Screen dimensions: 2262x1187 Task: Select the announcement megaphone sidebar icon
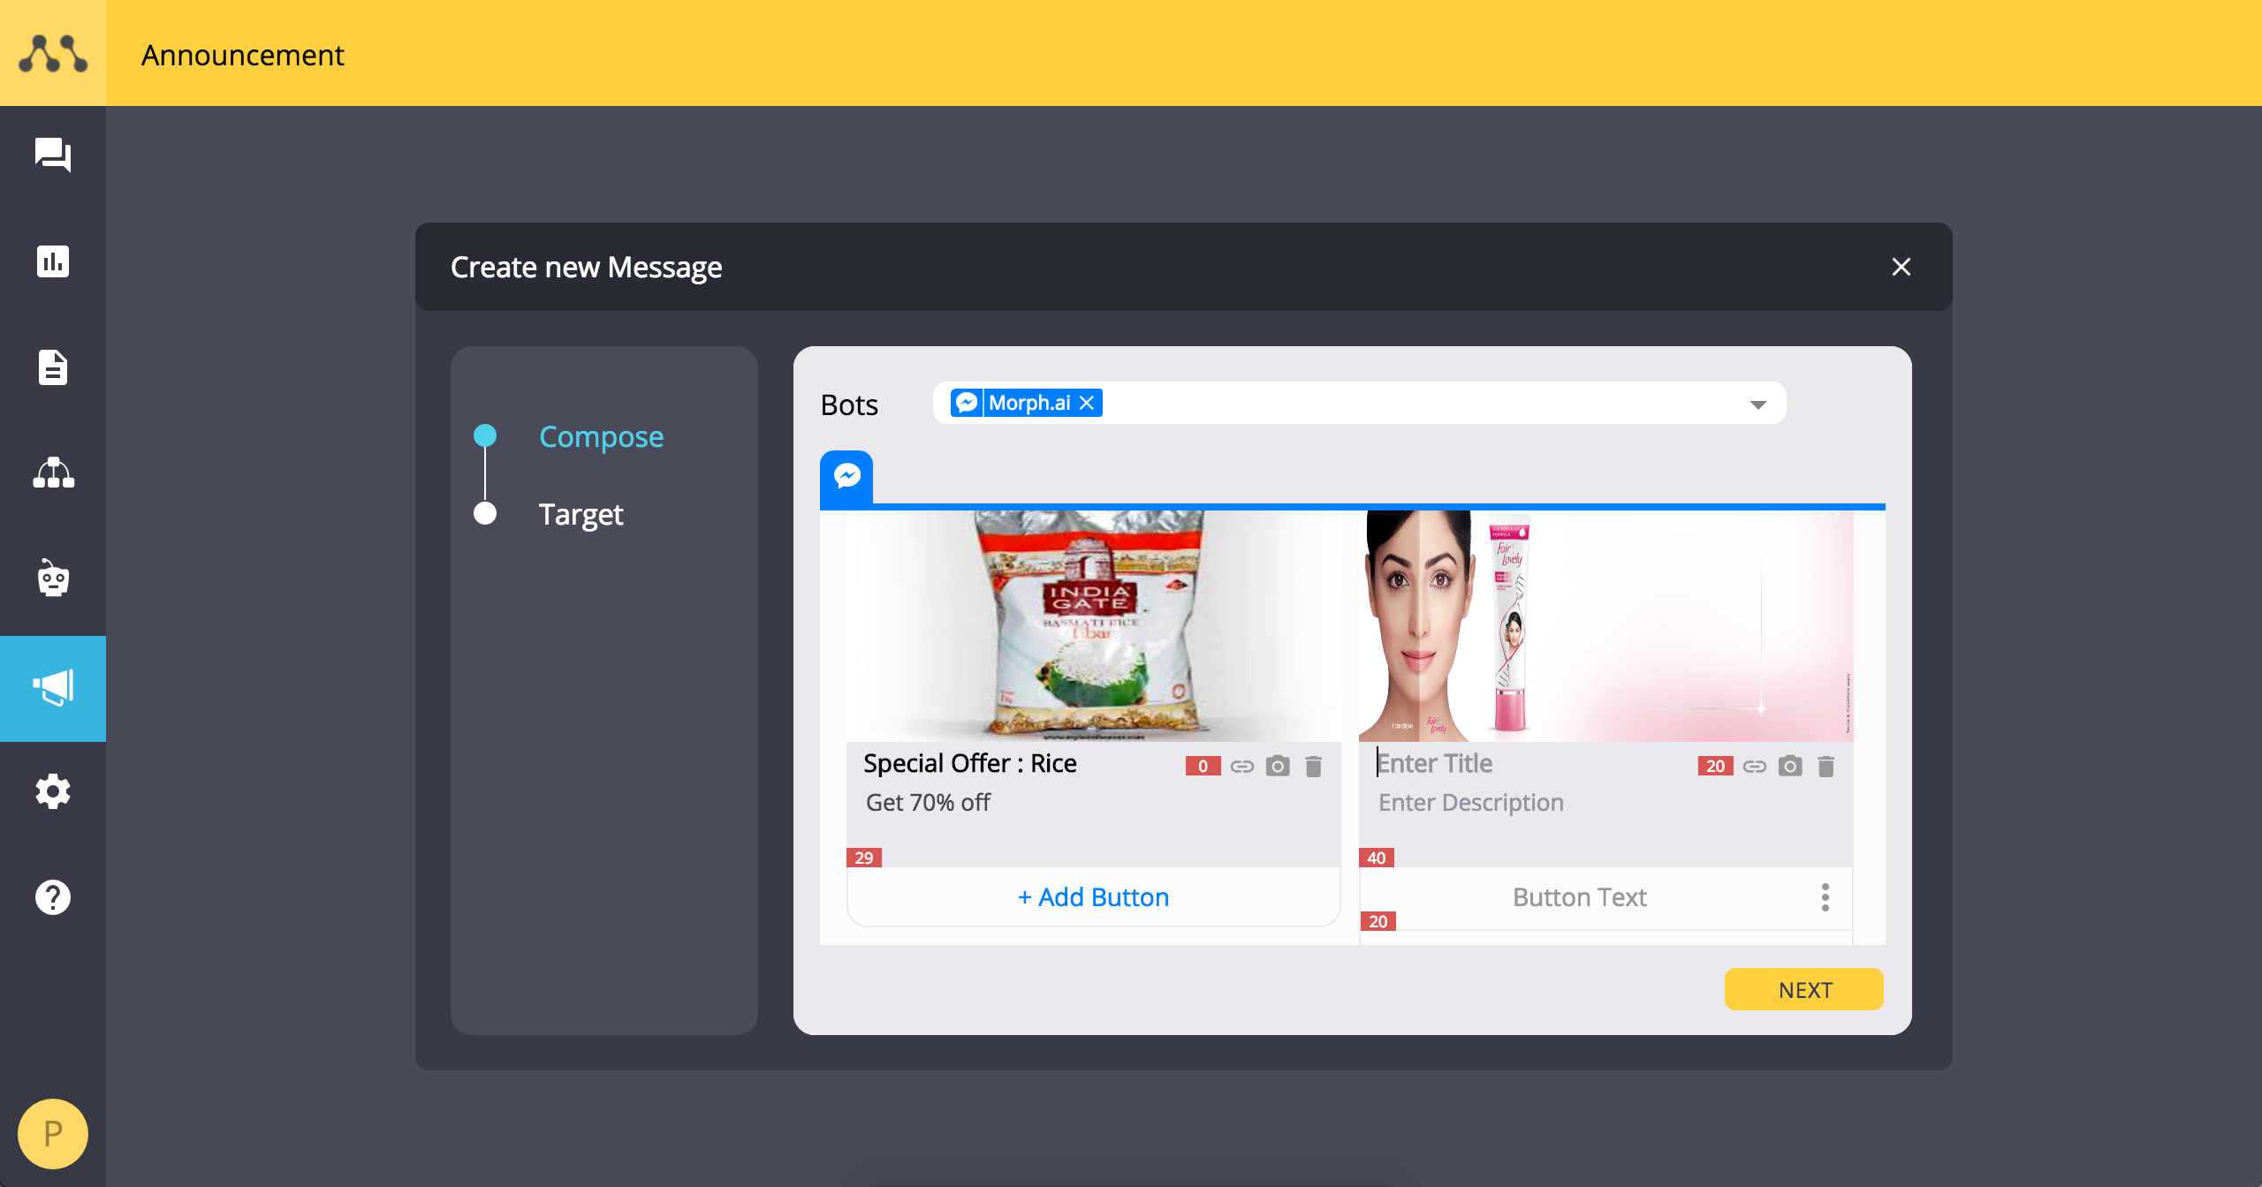pyautogui.click(x=53, y=688)
